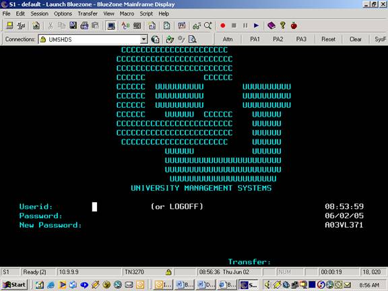Open the purple help book icon

[x=271, y=26]
